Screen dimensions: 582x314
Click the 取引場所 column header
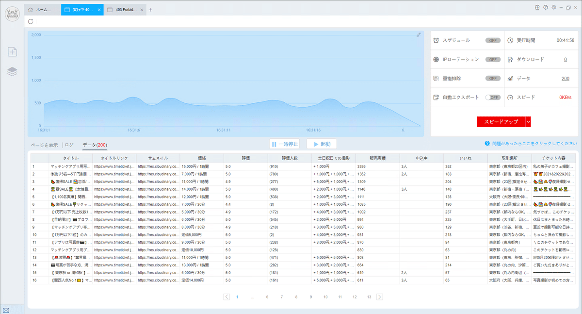pos(509,158)
